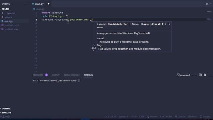Click Blackbox status bar item
Screen dimensions: 213x120
[192, 117]
